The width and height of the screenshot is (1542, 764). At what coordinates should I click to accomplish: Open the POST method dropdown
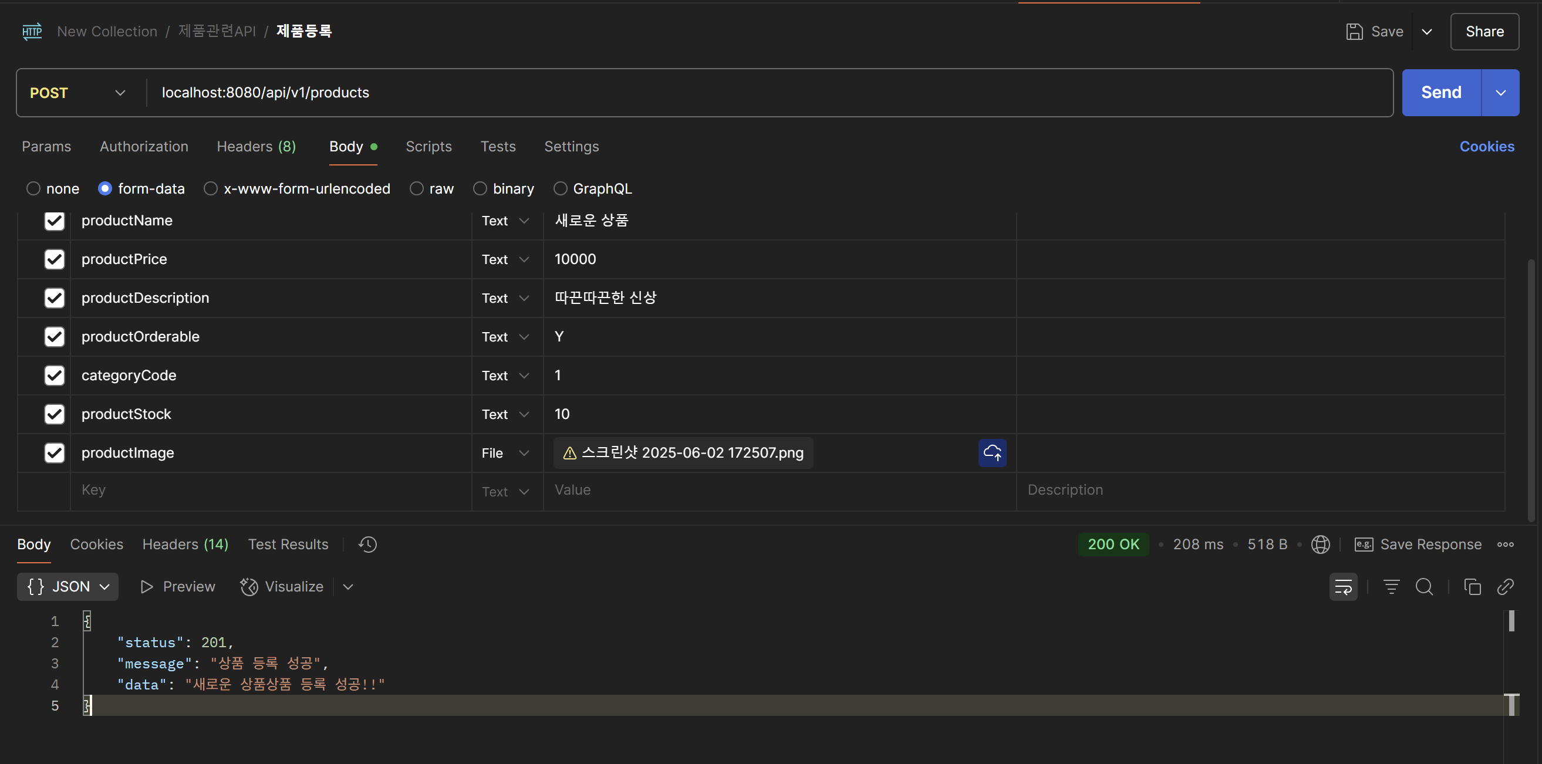point(78,93)
